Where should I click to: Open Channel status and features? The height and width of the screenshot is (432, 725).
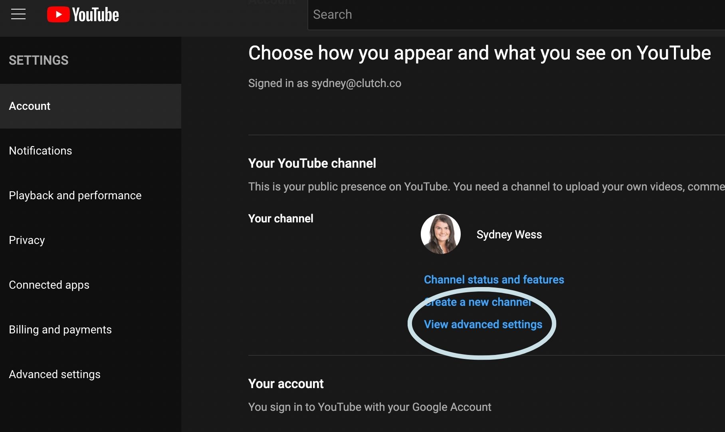pos(494,279)
